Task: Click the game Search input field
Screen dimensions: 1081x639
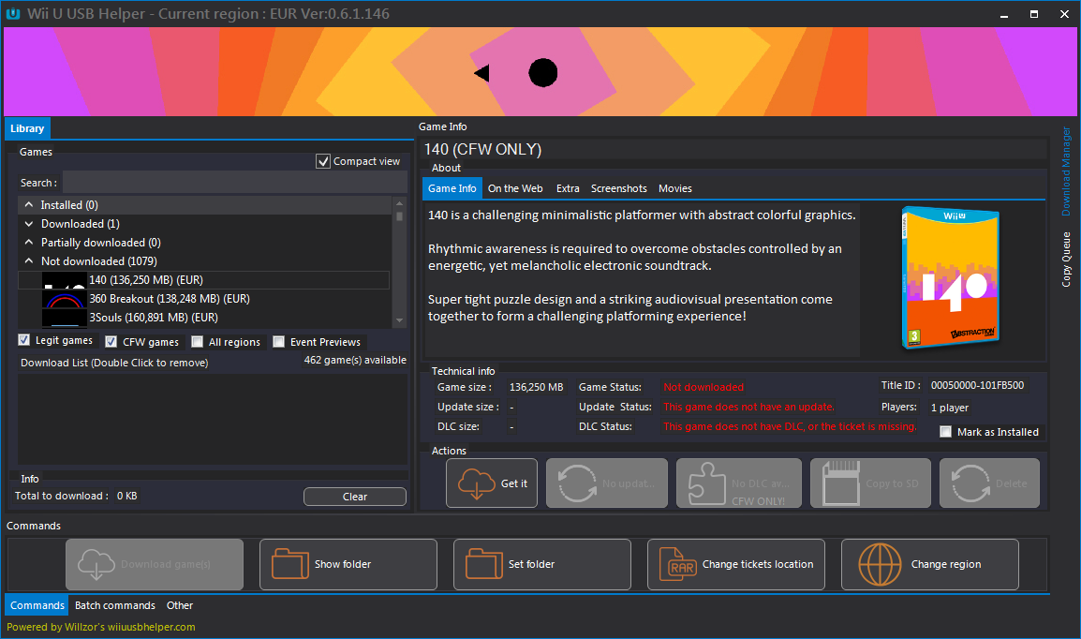Action: [x=234, y=182]
